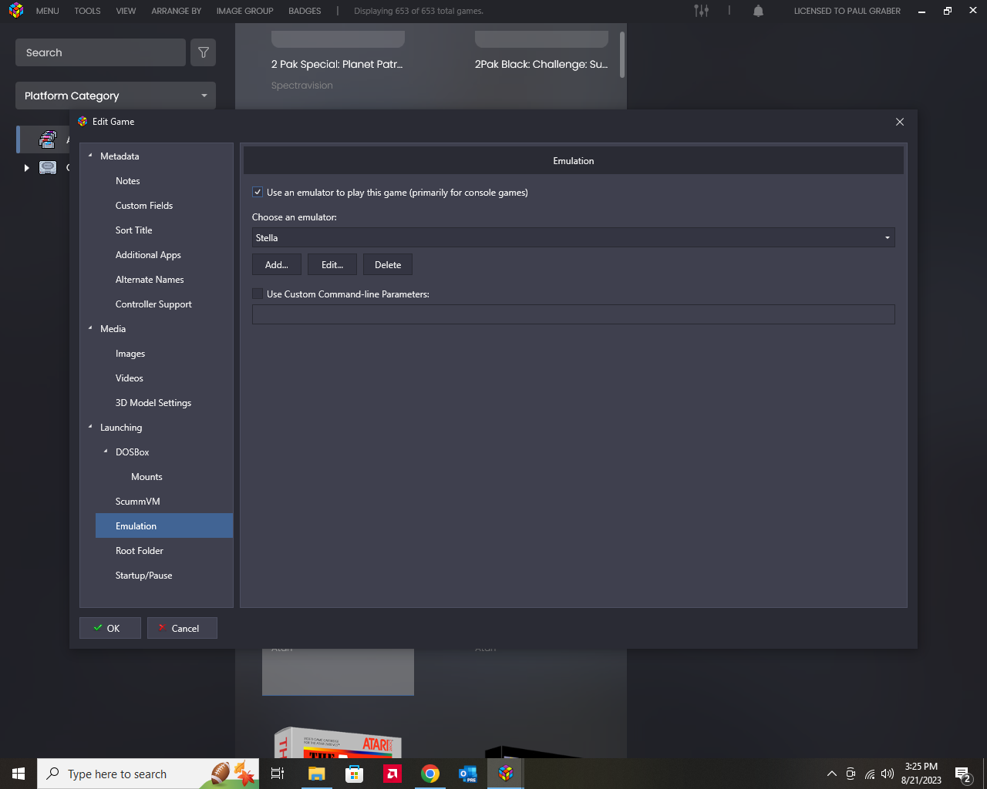
Task: Confirm with the OK button
Action: click(x=110, y=628)
